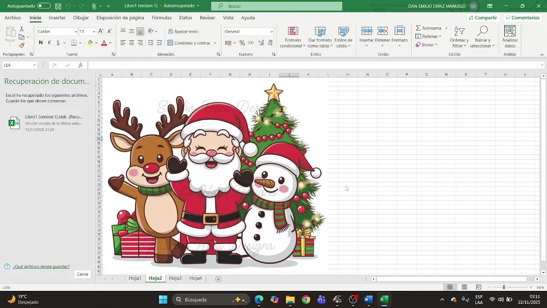Screen dimensions: 547x308
Task: Add a new sheet with plus icon
Action: 218,279
